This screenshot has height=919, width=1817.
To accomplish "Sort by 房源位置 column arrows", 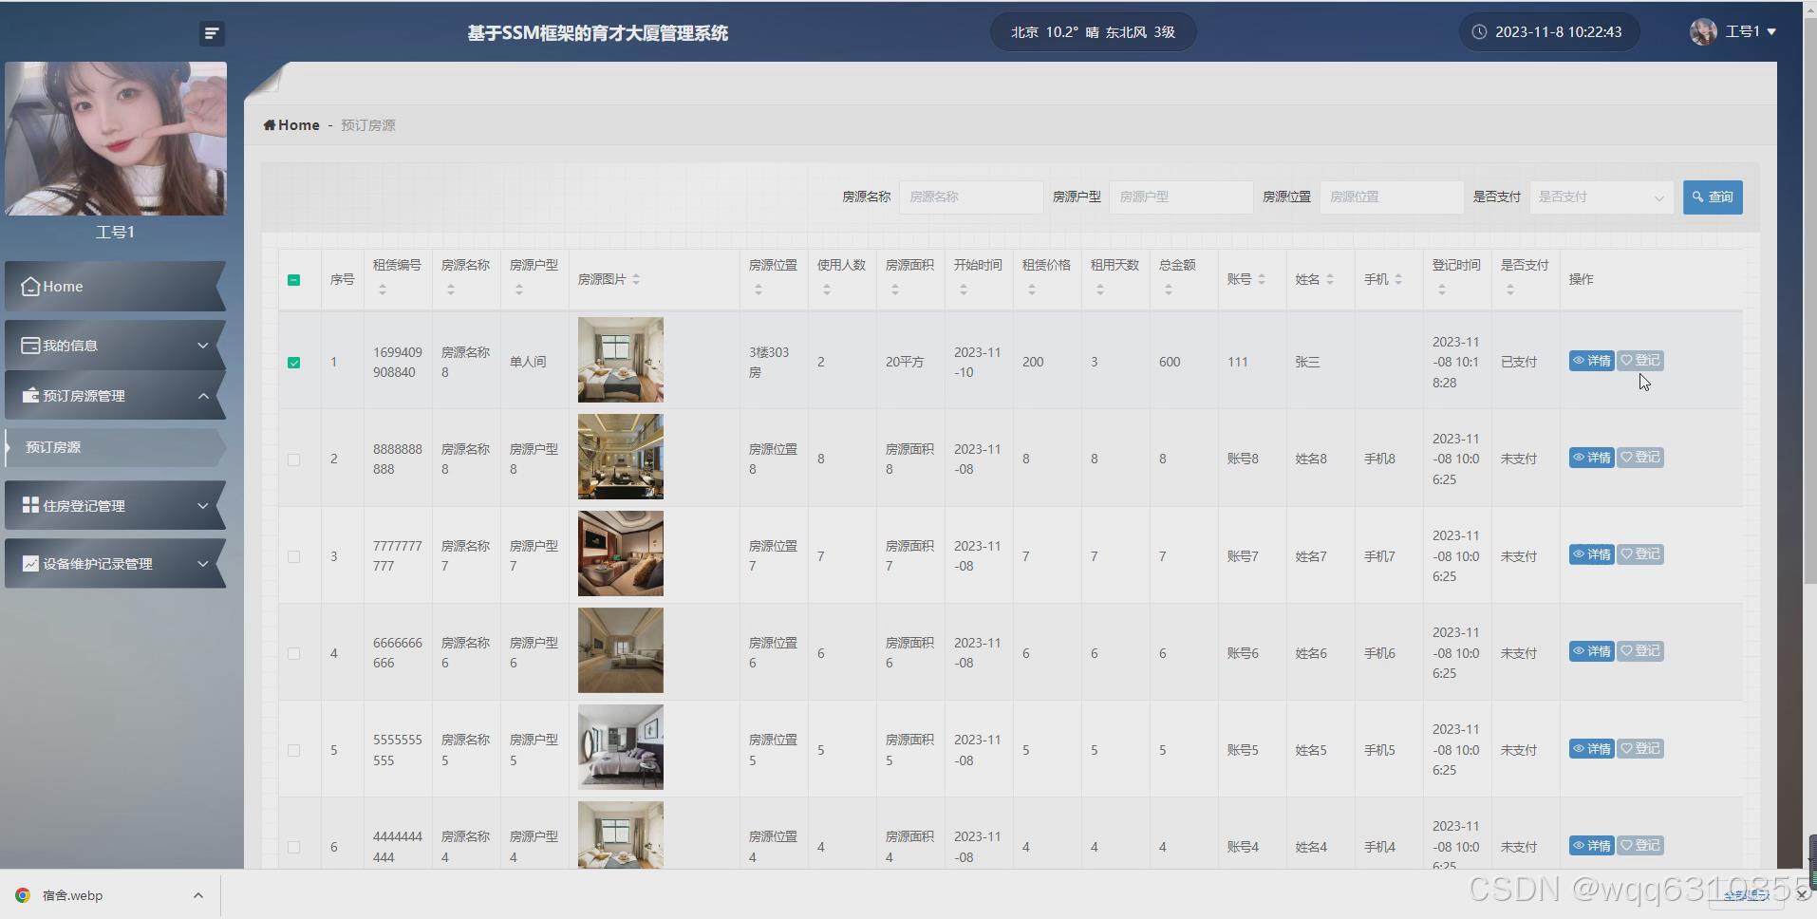I will tap(759, 290).
